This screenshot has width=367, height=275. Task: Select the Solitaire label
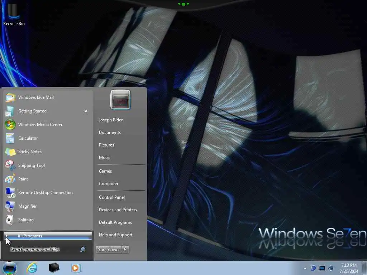pos(26,220)
